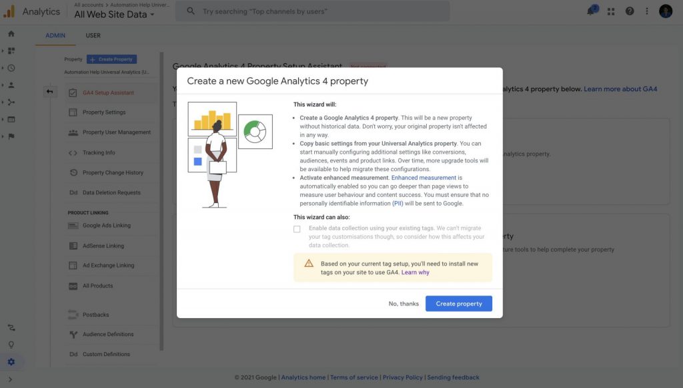Image resolution: width=683 pixels, height=388 pixels.
Task: Open the Enhanced measurement link
Action: tap(424, 178)
